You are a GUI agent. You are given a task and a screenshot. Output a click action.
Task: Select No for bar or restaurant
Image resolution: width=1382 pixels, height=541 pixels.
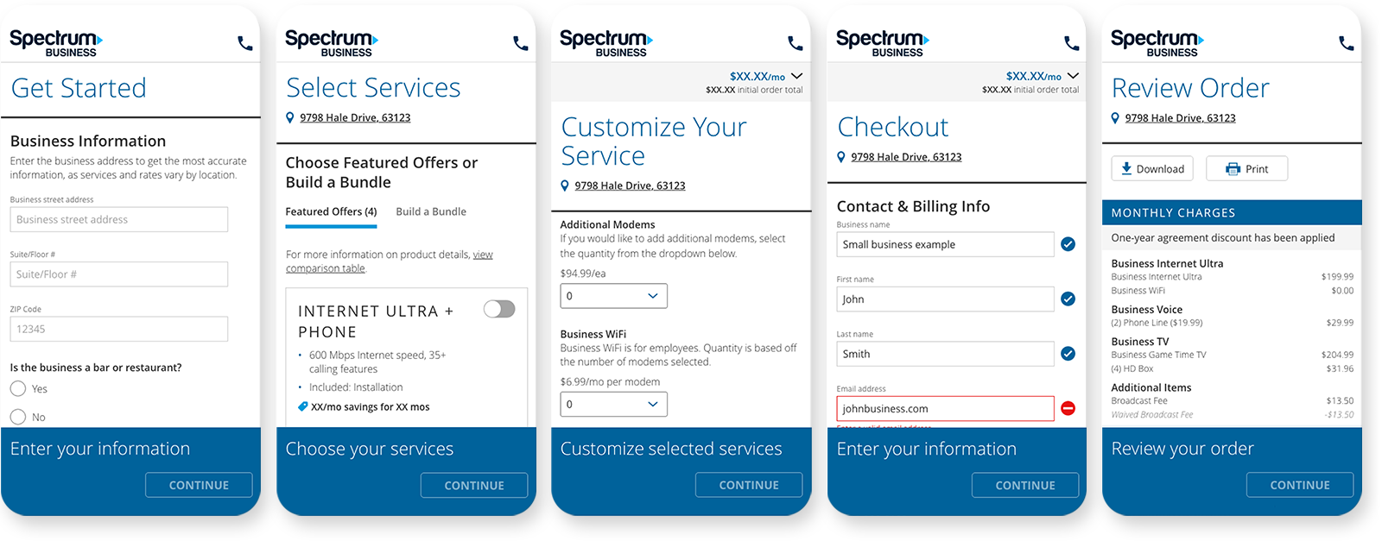[18, 417]
